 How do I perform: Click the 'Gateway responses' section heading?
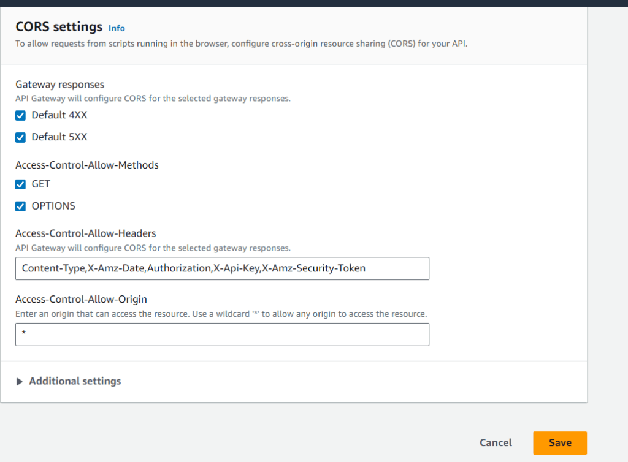pos(59,85)
